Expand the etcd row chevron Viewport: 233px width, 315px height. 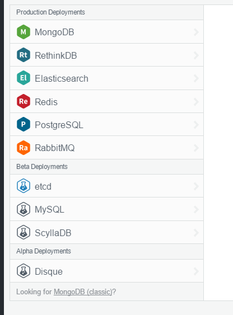click(196, 186)
